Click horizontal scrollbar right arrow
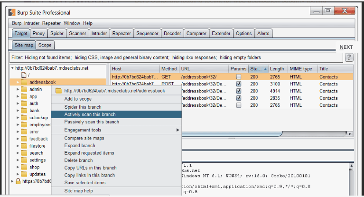The width and height of the screenshot is (364, 197). click(x=350, y=134)
